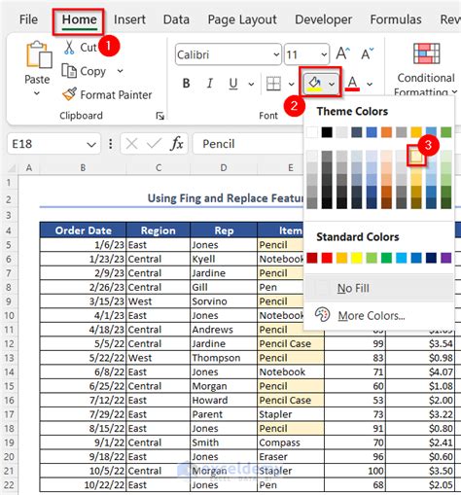Image resolution: width=461 pixels, height=495 pixels.
Task: Click the More Colors palette icon
Action: click(x=322, y=315)
